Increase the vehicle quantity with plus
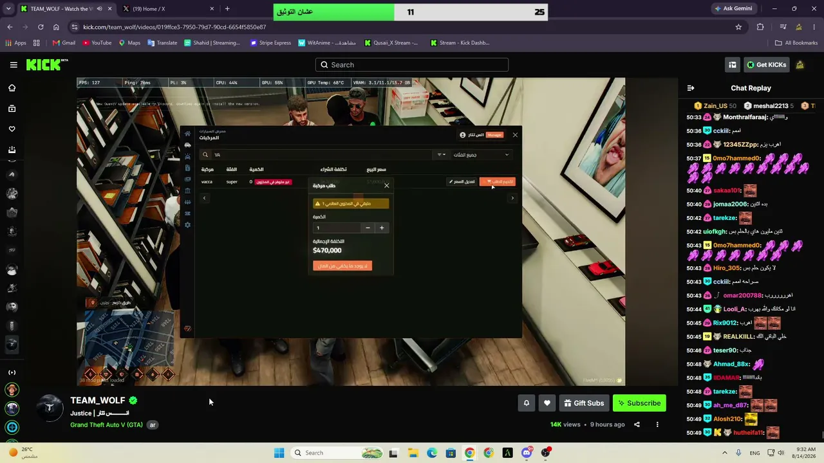 (382, 228)
